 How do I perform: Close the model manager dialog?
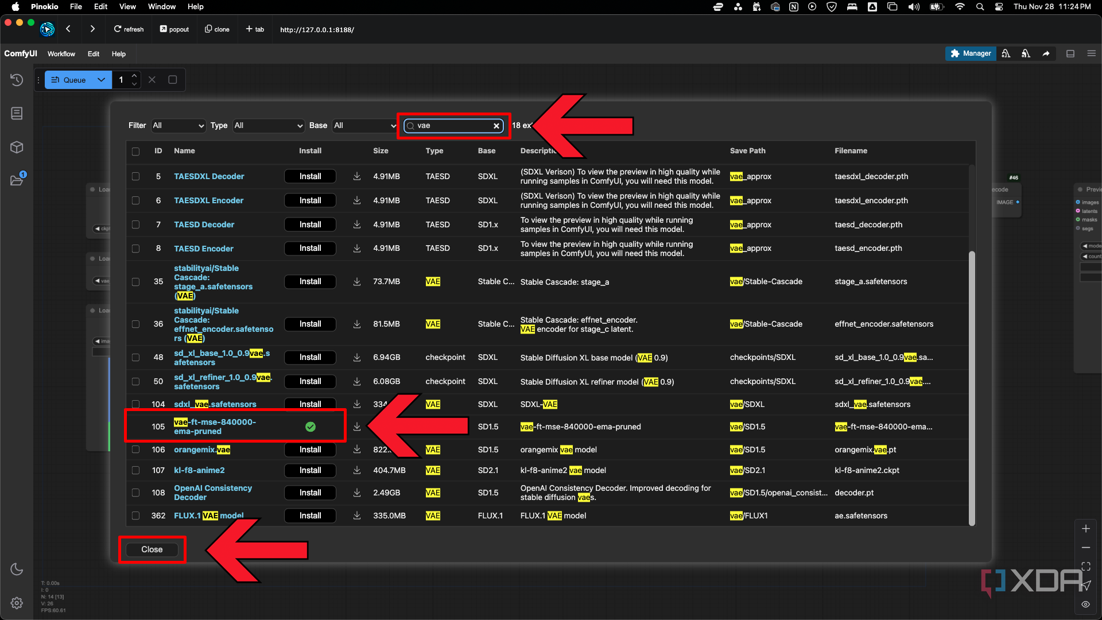[152, 549]
